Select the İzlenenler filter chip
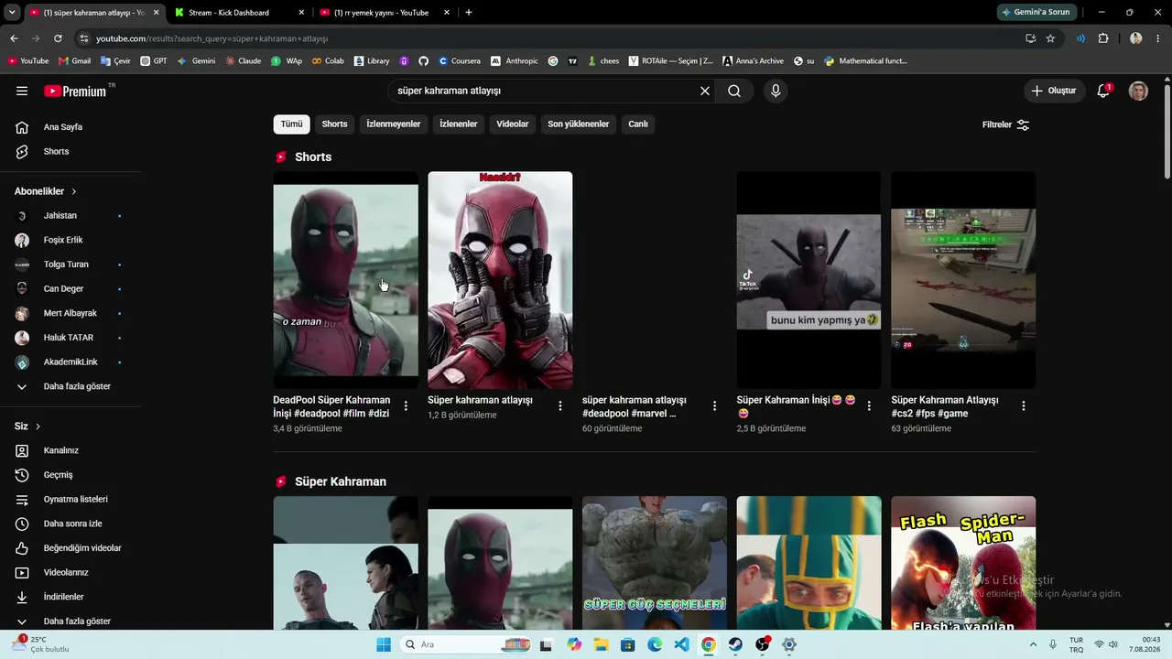This screenshot has width=1172, height=659. [458, 124]
